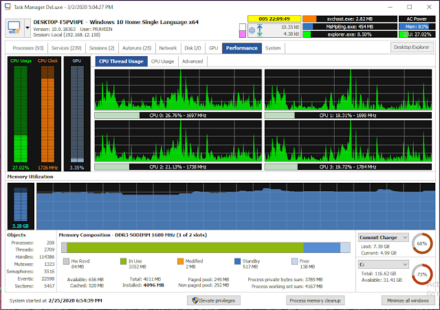440x310 pixels.
Task: Click the Mem: 83% status bar
Action: coord(417,27)
